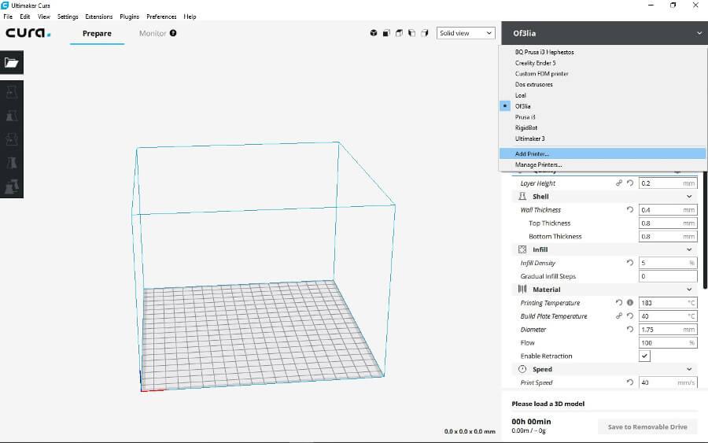Screen dimensions: 708x443
Task: Open the Plugins menu
Action: coord(130,17)
